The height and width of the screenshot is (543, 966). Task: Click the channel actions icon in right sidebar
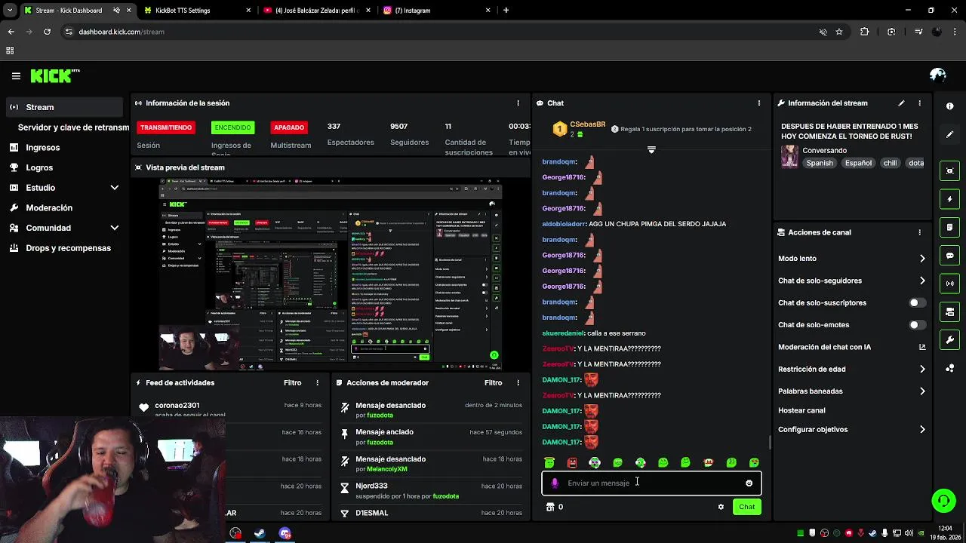click(949, 311)
